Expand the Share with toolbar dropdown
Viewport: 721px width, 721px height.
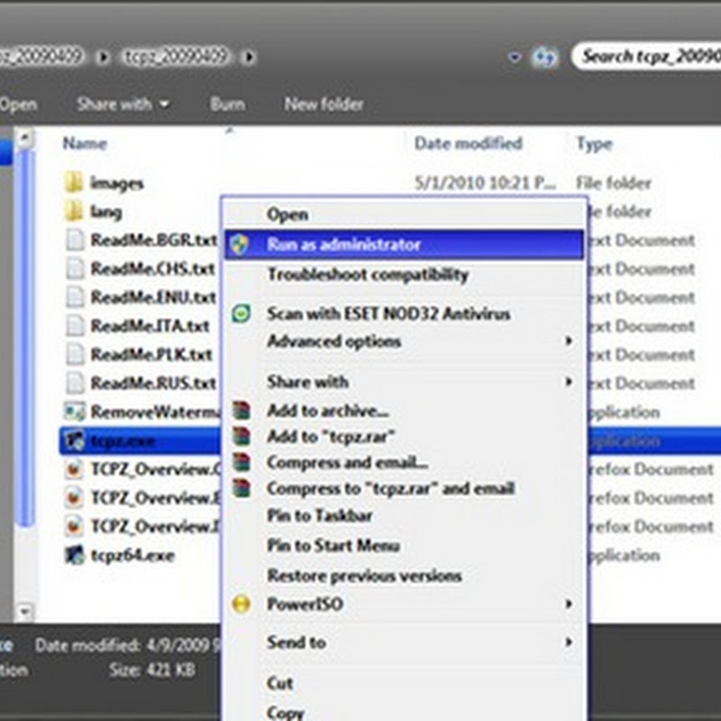point(164,105)
